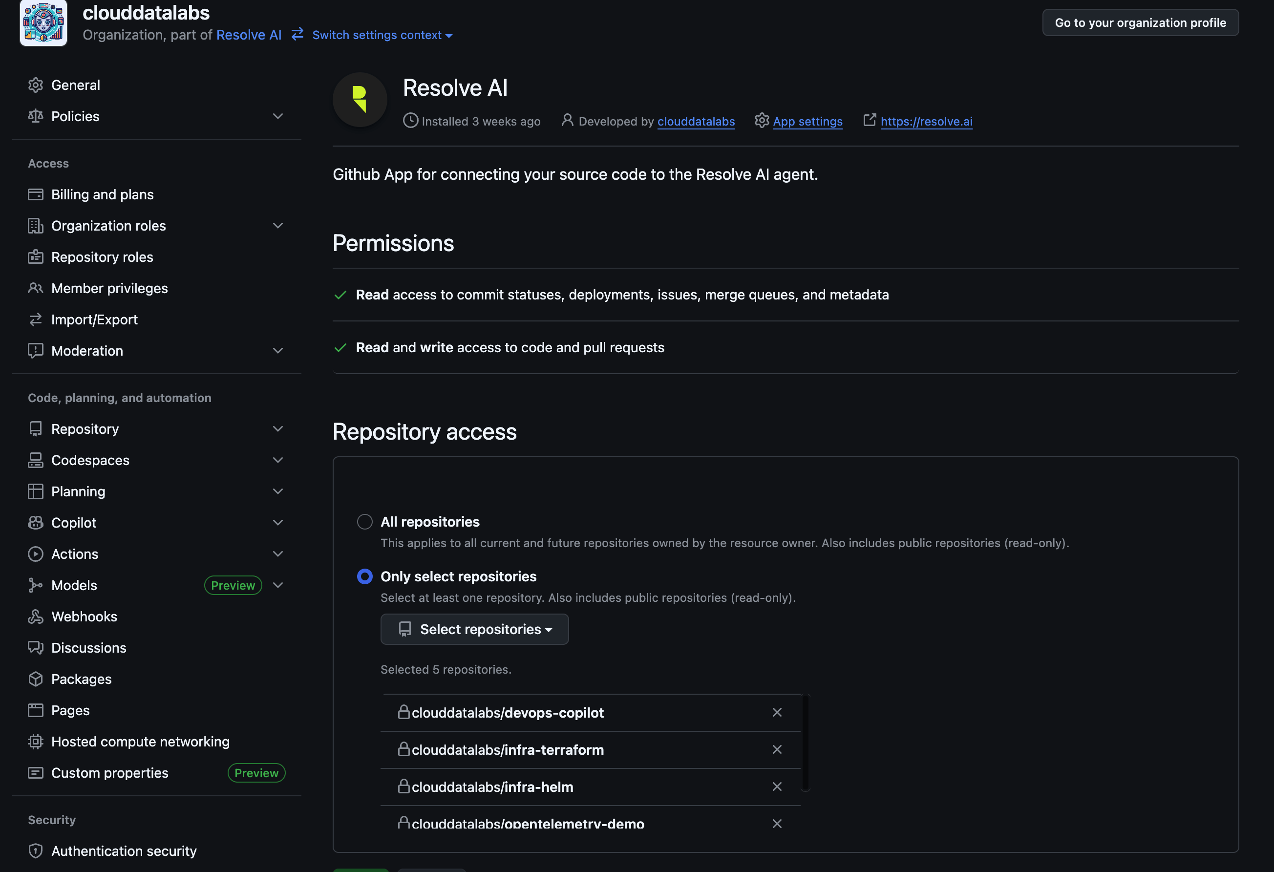Expand the Actions chevron
Image resolution: width=1274 pixels, height=872 pixels.
tap(278, 554)
